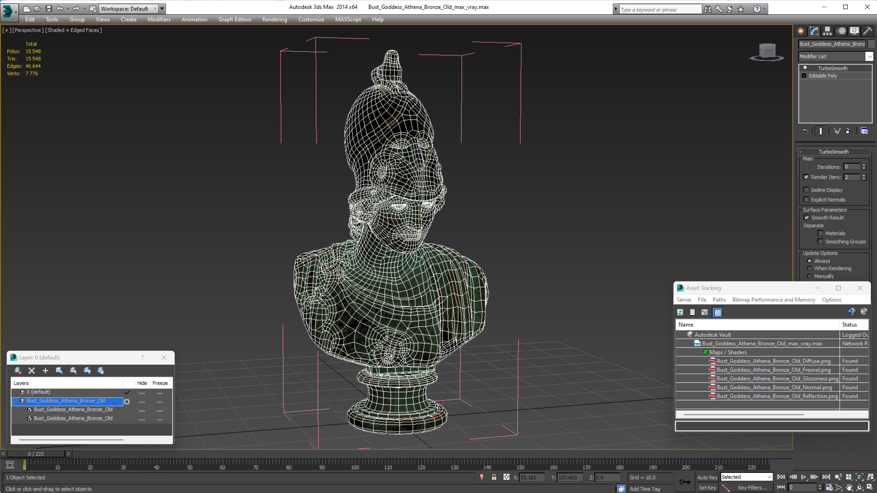Increase the Iterations spinner value
This screenshot has height=493, width=877.
point(864,165)
